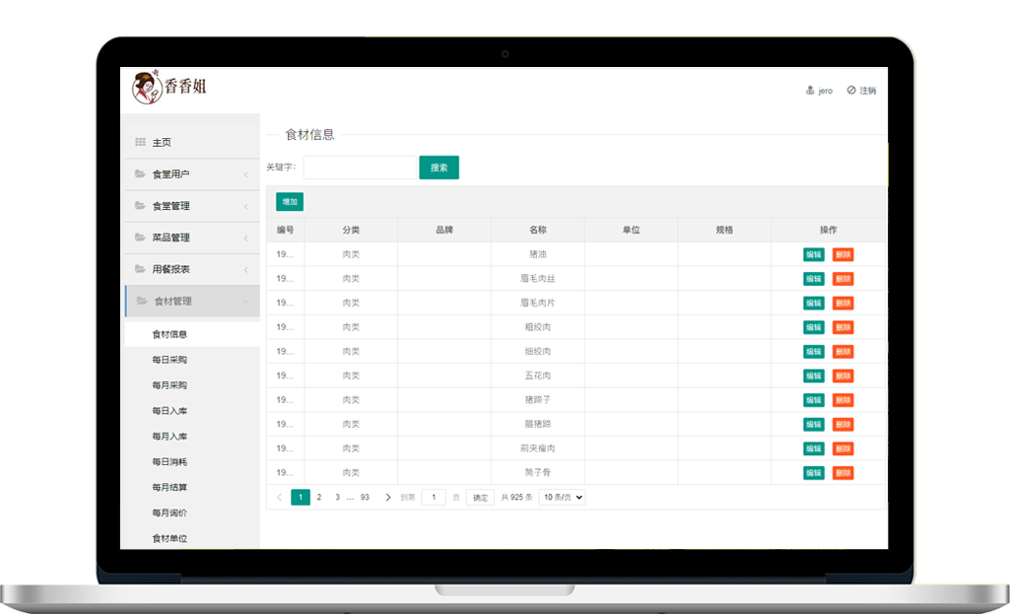This screenshot has width=1010, height=614.
Task: Click 编辑 for the 眉毛肉片 row
Action: pyautogui.click(x=814, y=303)
